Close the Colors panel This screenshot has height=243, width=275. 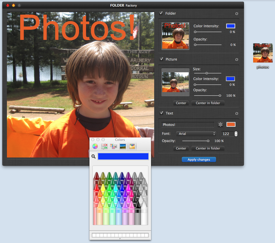coord(93,139)
